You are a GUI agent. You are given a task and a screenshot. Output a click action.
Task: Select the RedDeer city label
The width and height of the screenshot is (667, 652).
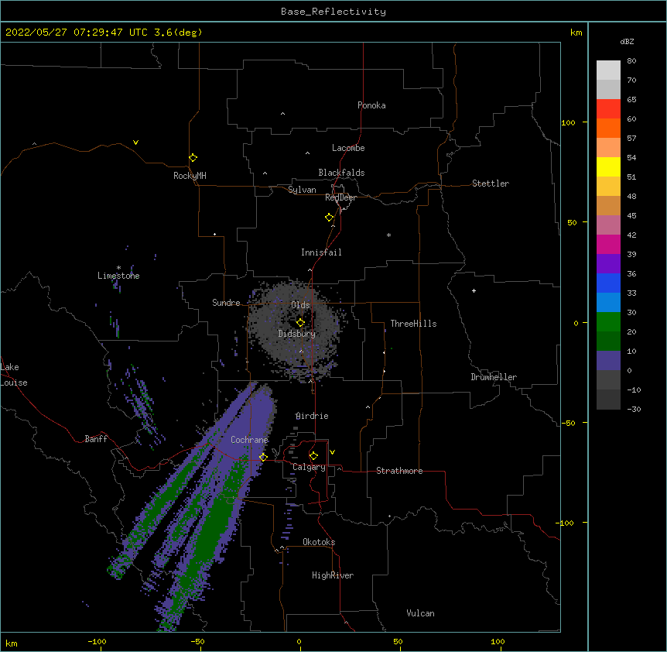(x=340, y=197)
